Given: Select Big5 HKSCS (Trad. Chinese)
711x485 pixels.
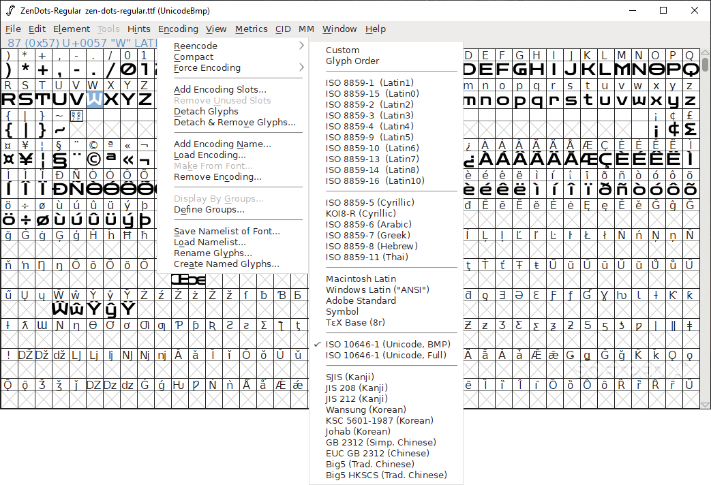Looking at the screenshot, I should tap(387, 474).
